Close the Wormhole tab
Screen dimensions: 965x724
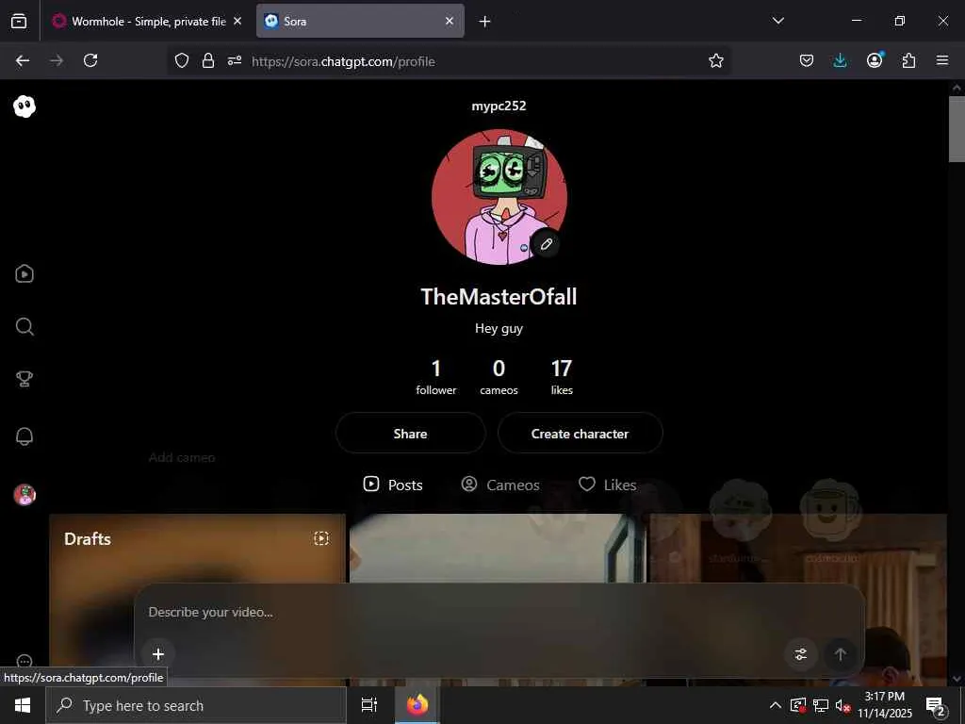[x=237, y=21]
